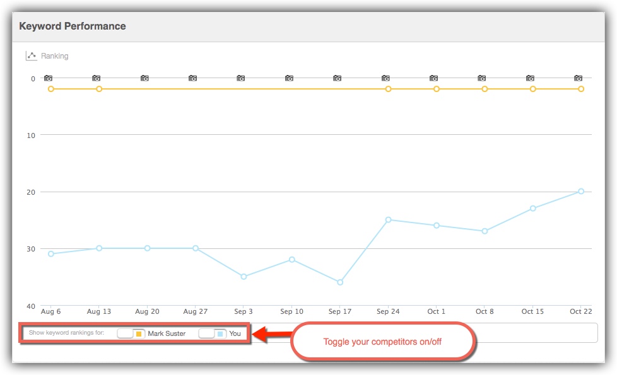Click Mark Suster's yellow point at Sep 24

click(x=389, y=89)
